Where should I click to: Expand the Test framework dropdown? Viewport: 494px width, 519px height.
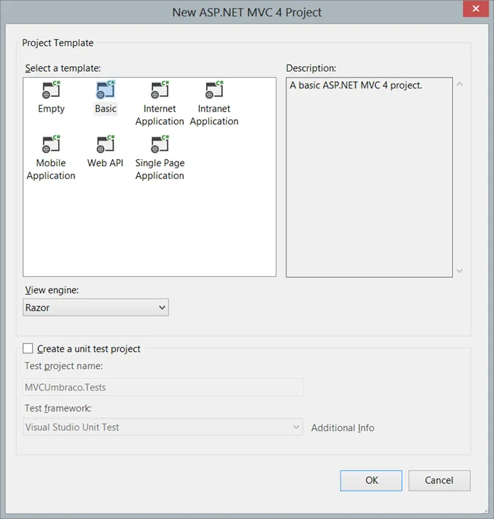point(162,427)
